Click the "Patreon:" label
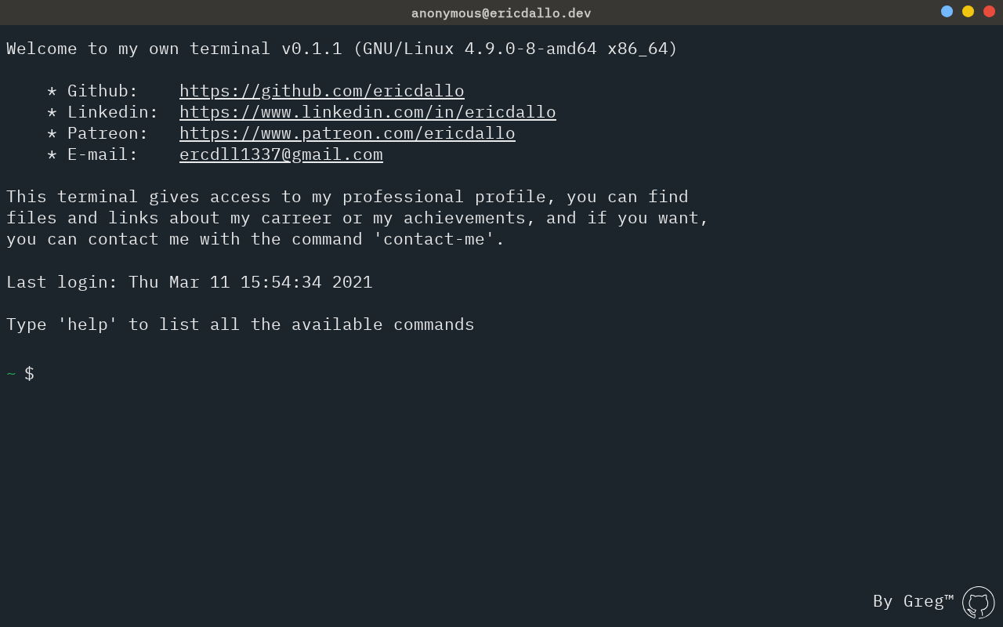This screenshot has width=1003, height=627. click(x=107, y=133)
